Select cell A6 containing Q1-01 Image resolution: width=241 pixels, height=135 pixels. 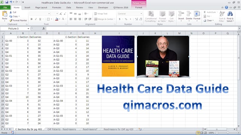(11, 56)
